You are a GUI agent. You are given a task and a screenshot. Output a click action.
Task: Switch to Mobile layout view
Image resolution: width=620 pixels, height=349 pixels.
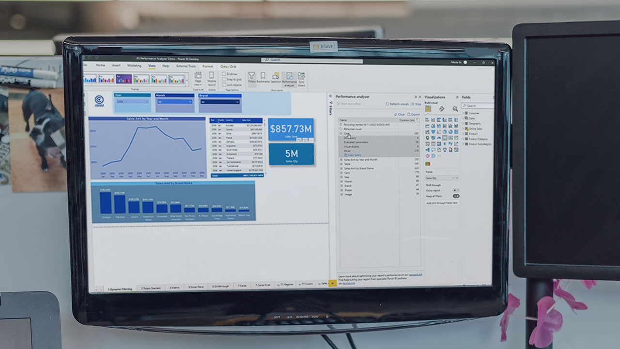click(x=211, y=79)
